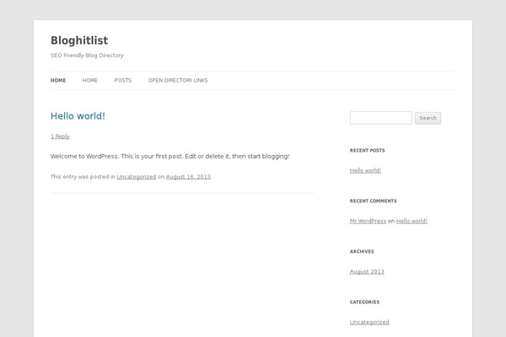Click the Welcome to WordPress post paragraph
Screen dimensions: 506x337
pos(170,157)
